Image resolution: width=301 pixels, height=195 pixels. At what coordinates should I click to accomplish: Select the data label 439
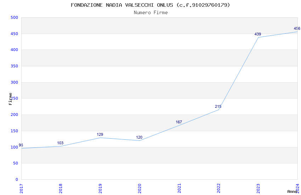tap(257, 34)
